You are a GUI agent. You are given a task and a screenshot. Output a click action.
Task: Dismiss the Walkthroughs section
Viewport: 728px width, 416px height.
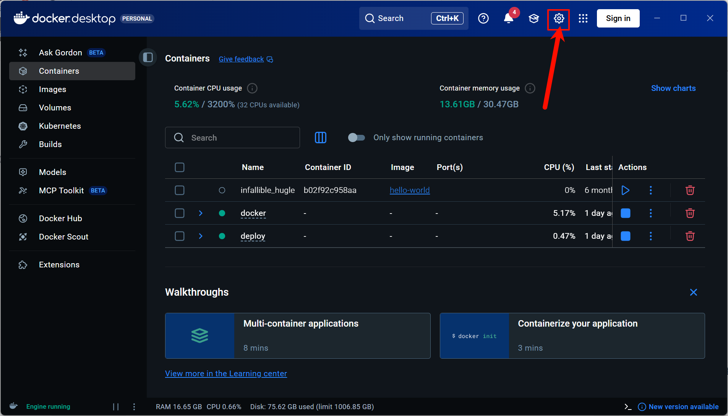[694, 292]
